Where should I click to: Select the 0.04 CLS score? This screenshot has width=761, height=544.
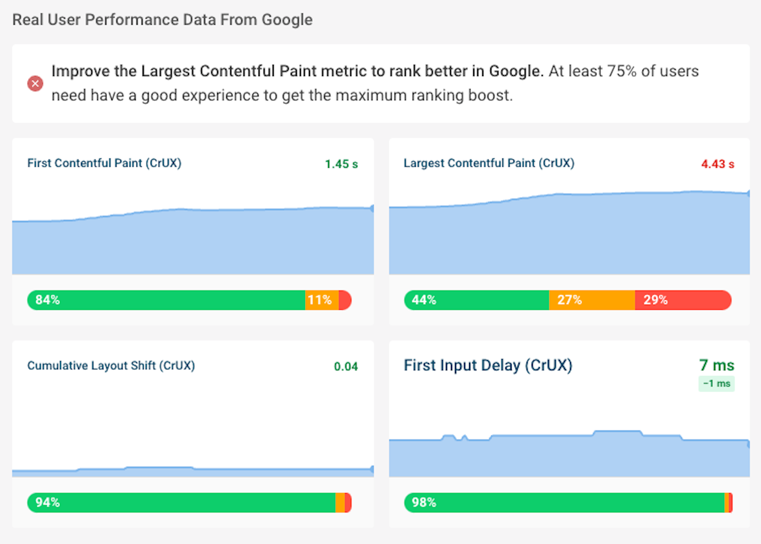pos(346,366)
